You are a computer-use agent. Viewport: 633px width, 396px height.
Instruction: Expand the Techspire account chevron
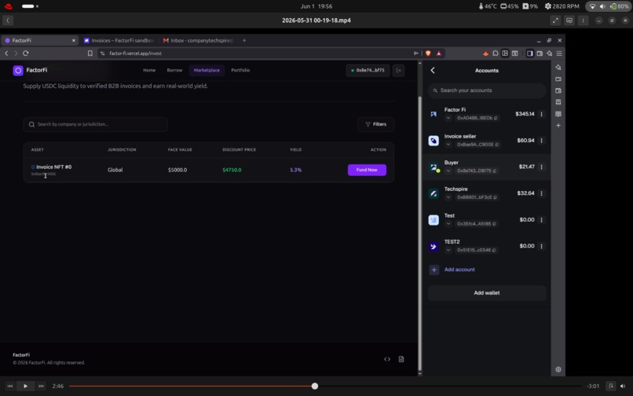[448, 197]
